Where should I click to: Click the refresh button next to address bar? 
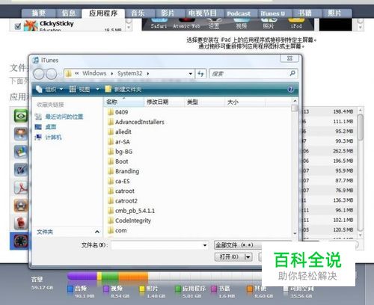[x=201, y=73]
